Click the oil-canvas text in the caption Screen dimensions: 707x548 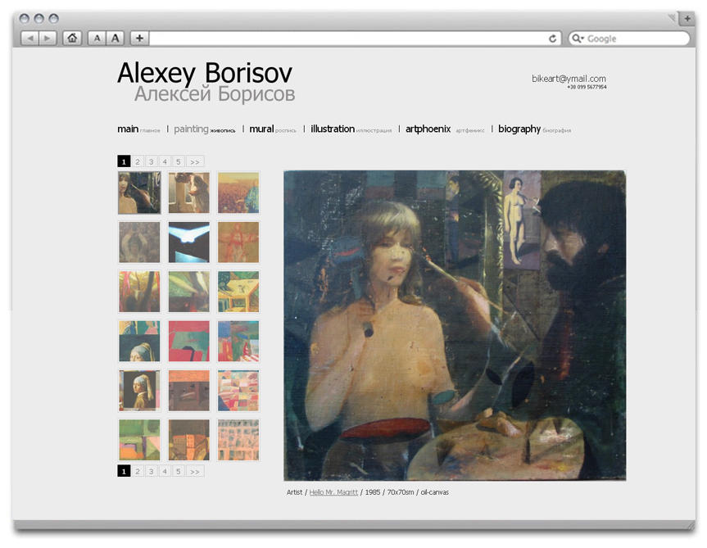click(x=435, y=492)
